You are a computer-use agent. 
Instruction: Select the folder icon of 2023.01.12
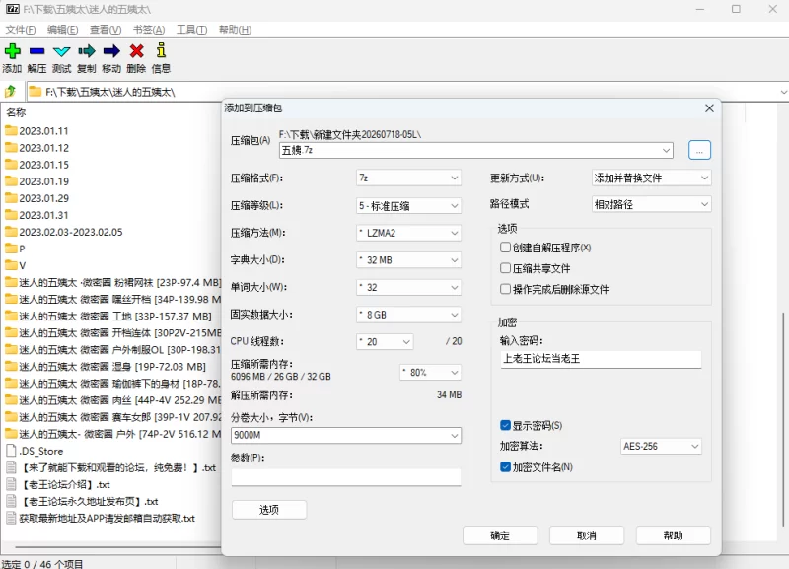(11, 147)
